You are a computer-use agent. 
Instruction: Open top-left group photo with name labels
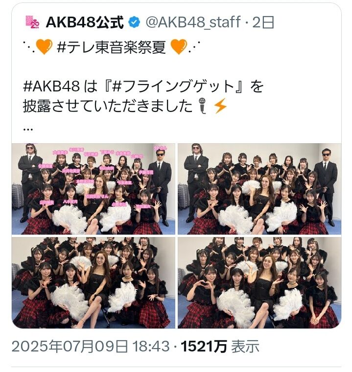click(94, 189)
